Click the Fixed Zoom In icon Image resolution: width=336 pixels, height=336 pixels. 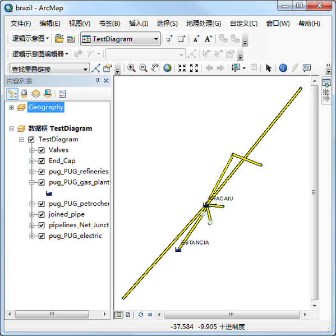182,68
